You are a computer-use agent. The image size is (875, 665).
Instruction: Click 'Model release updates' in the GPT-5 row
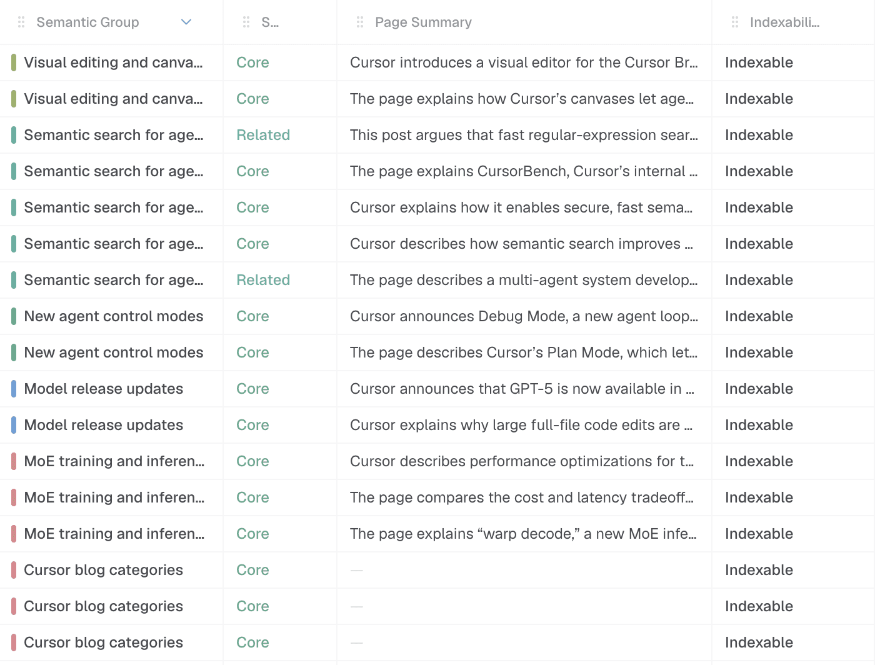(104, 389)
